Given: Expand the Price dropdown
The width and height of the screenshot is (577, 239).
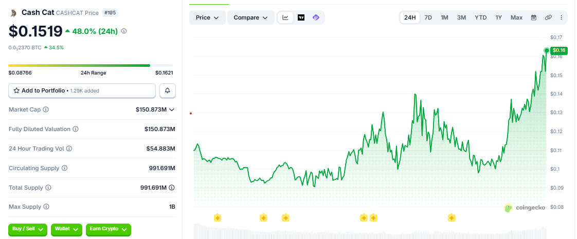Looking at the screenshot, I should tap(208, 17).
